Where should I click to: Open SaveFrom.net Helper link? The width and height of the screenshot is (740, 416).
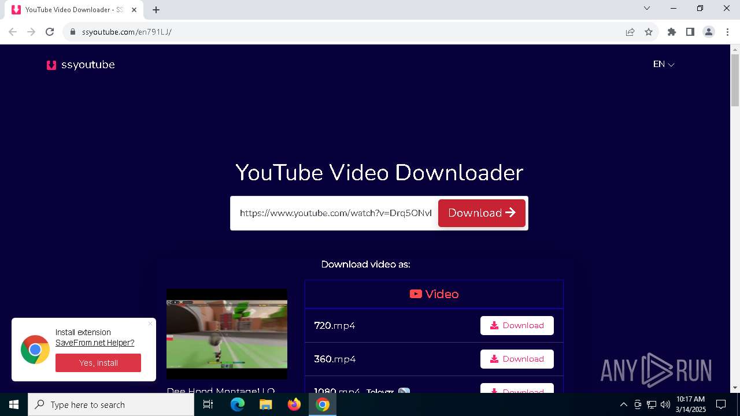95,343
